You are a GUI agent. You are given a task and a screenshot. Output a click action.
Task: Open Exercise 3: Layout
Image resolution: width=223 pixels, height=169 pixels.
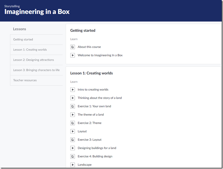click(x=89, y=140)
